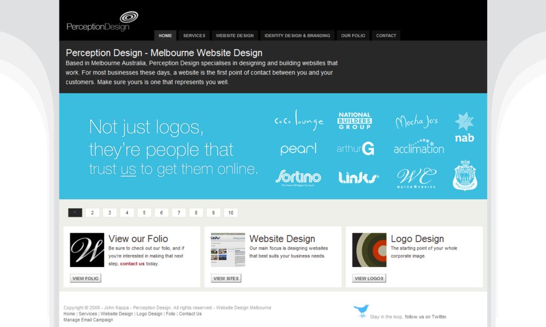Viewport: 546px width, 327px height.
Task: Open the Logo Design concentric circles thumbnail
Action: (369, 250)
